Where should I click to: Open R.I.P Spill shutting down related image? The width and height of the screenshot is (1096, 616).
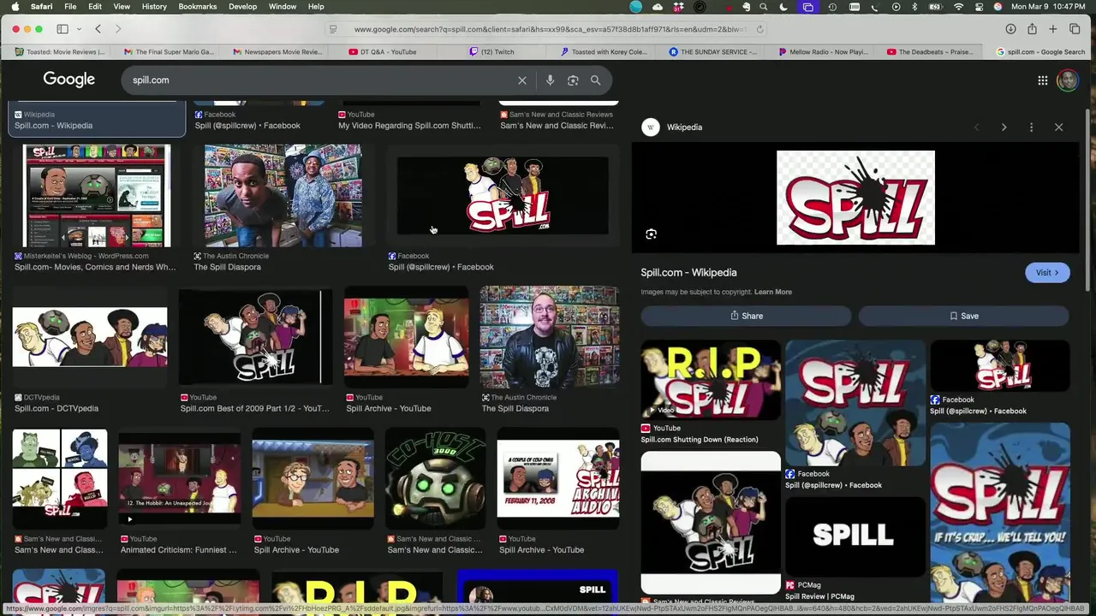pyautogui.click(x=711, y=382)
